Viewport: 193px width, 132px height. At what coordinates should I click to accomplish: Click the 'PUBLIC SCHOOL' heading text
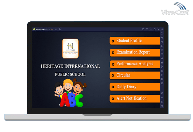70,74
